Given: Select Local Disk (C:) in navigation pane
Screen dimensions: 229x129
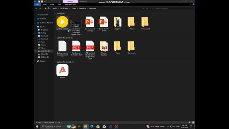Looking at the screenshot, I should coord(45,51).
